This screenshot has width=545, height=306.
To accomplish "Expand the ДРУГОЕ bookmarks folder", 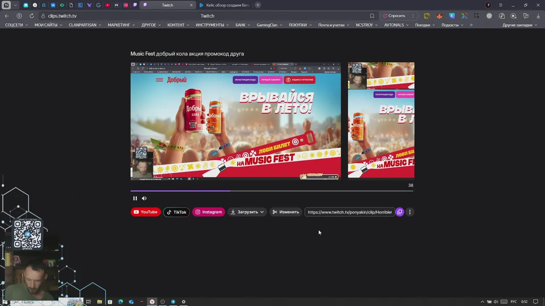I will coord(151,25).
